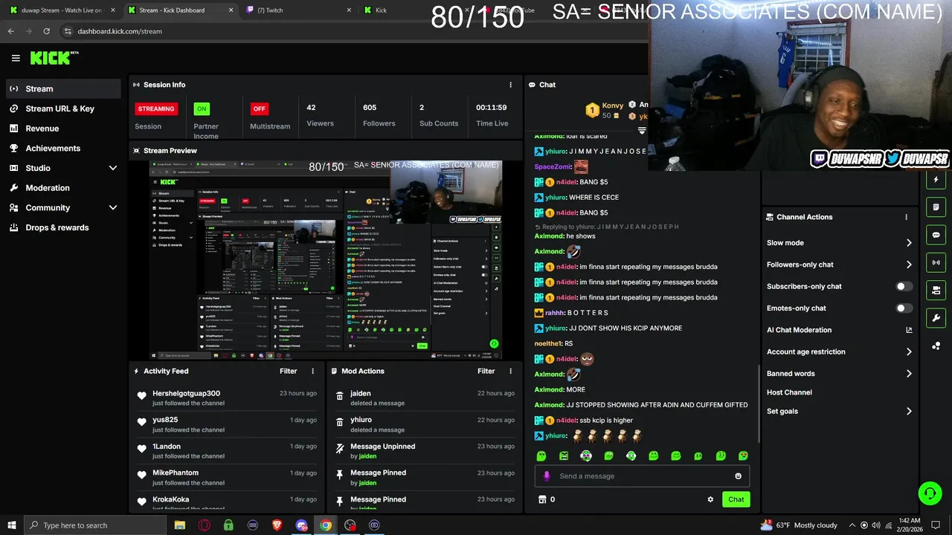952x535 pixels.
Task: Open external AI Chat Moderation link icon
Action: tap(909, 330)
